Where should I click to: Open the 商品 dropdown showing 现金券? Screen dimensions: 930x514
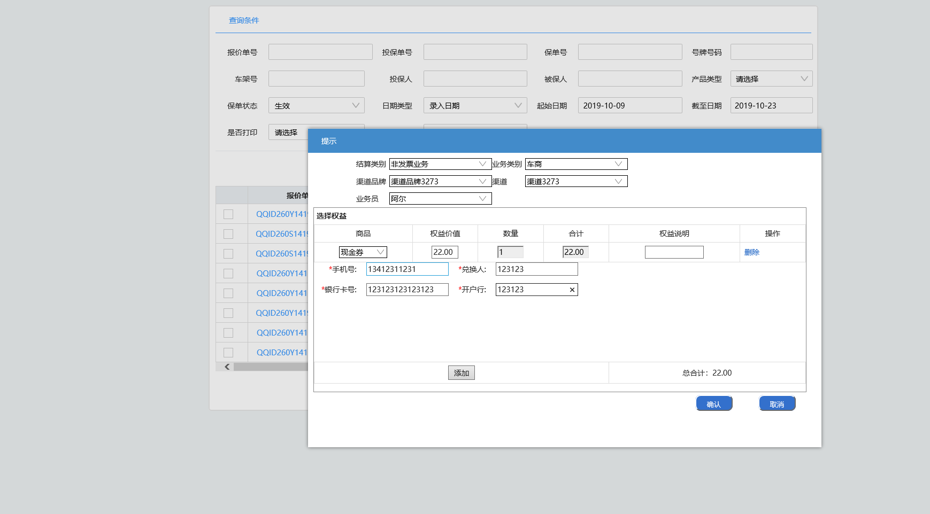pyautogui.click(x=363, y=252)
